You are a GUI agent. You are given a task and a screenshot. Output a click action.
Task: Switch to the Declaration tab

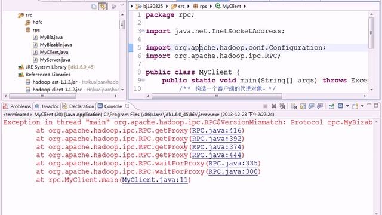click(78, 106)
